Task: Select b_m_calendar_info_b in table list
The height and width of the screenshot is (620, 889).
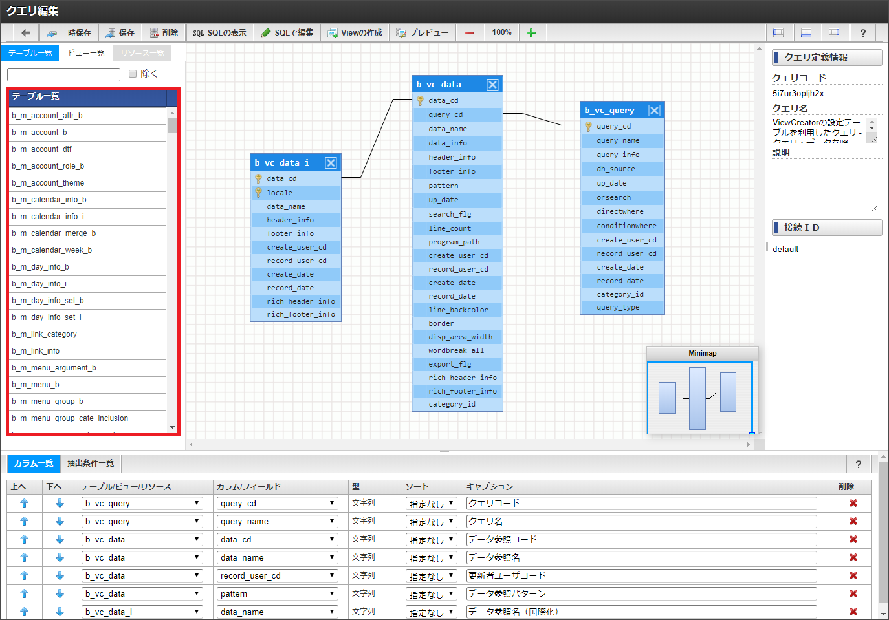Action: [x=88, y=200]
